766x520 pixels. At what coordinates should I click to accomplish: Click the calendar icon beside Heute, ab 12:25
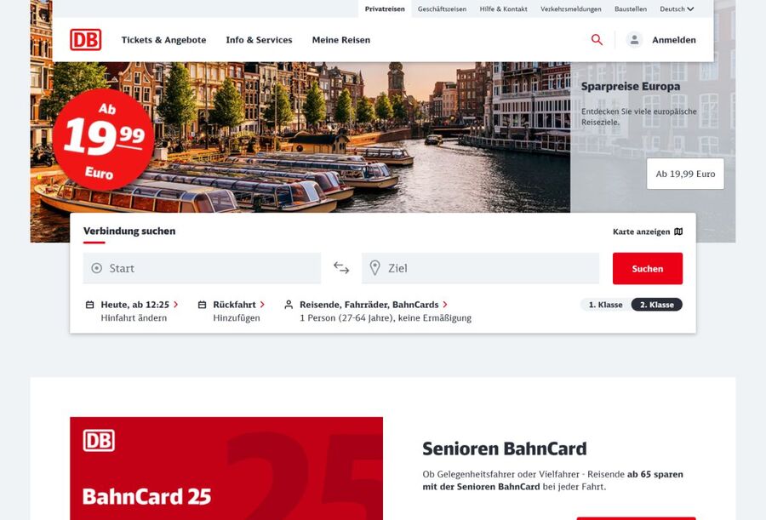coord(90,305)
